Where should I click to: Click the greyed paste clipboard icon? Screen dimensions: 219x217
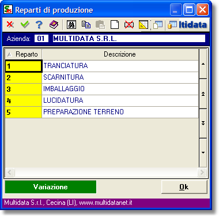click(100, 25)
